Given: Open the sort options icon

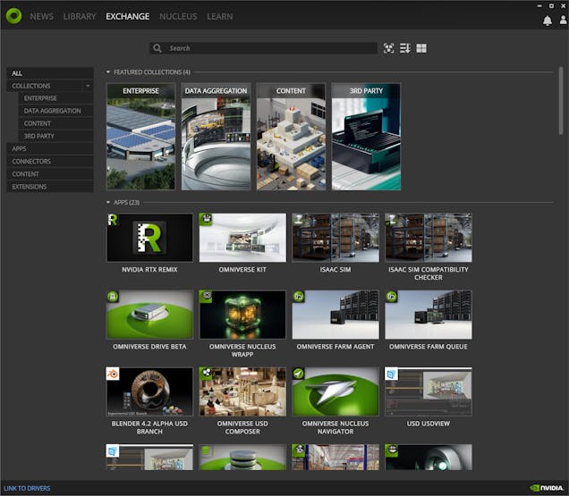Looking at the screenshot, I should point(405,48).
